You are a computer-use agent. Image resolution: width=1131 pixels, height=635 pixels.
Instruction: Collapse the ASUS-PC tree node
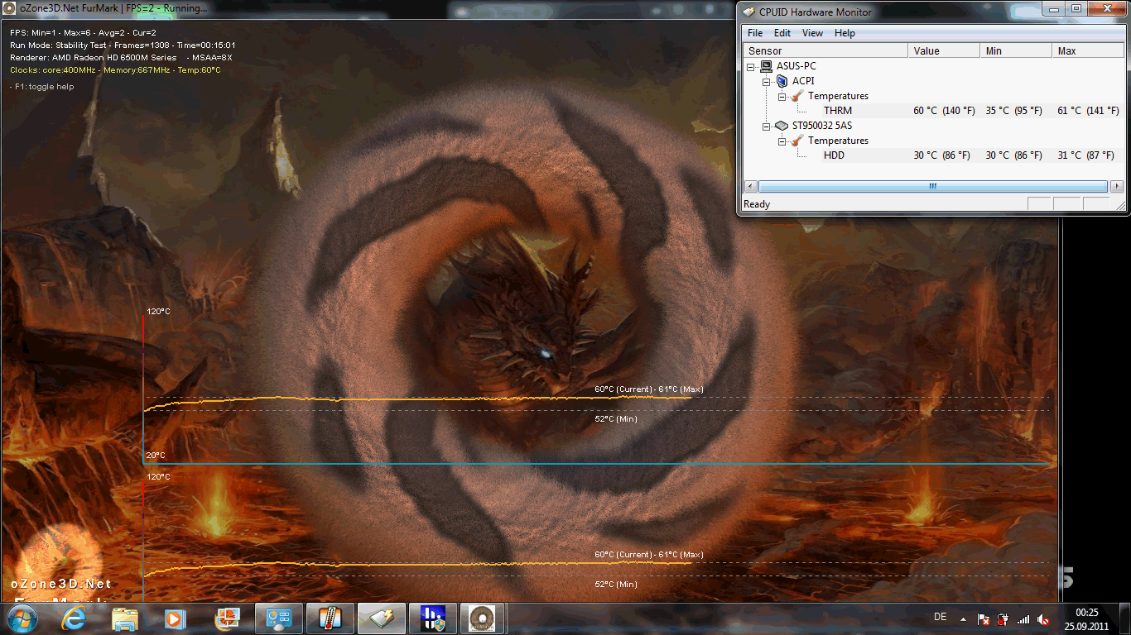tap(752, 66)
